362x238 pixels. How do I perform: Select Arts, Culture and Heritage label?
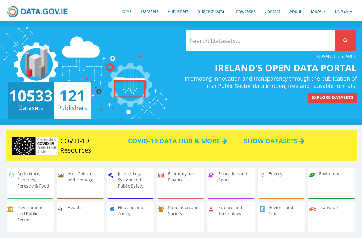click(x=80, y=177)
